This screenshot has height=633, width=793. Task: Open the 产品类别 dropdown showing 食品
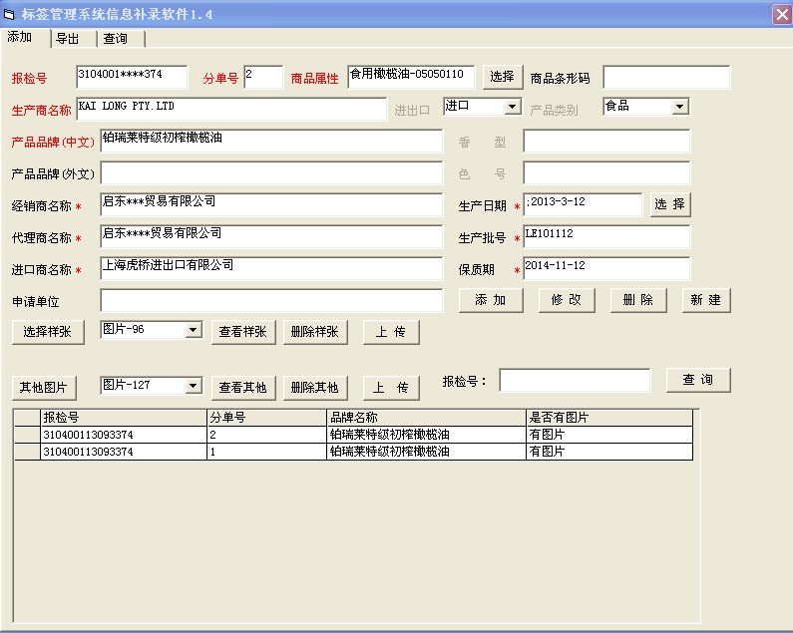(679, 107)
